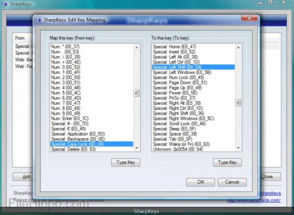
Task: Click Type Key under the To key list
Action: pyautogui.click(x=227, y=162)
